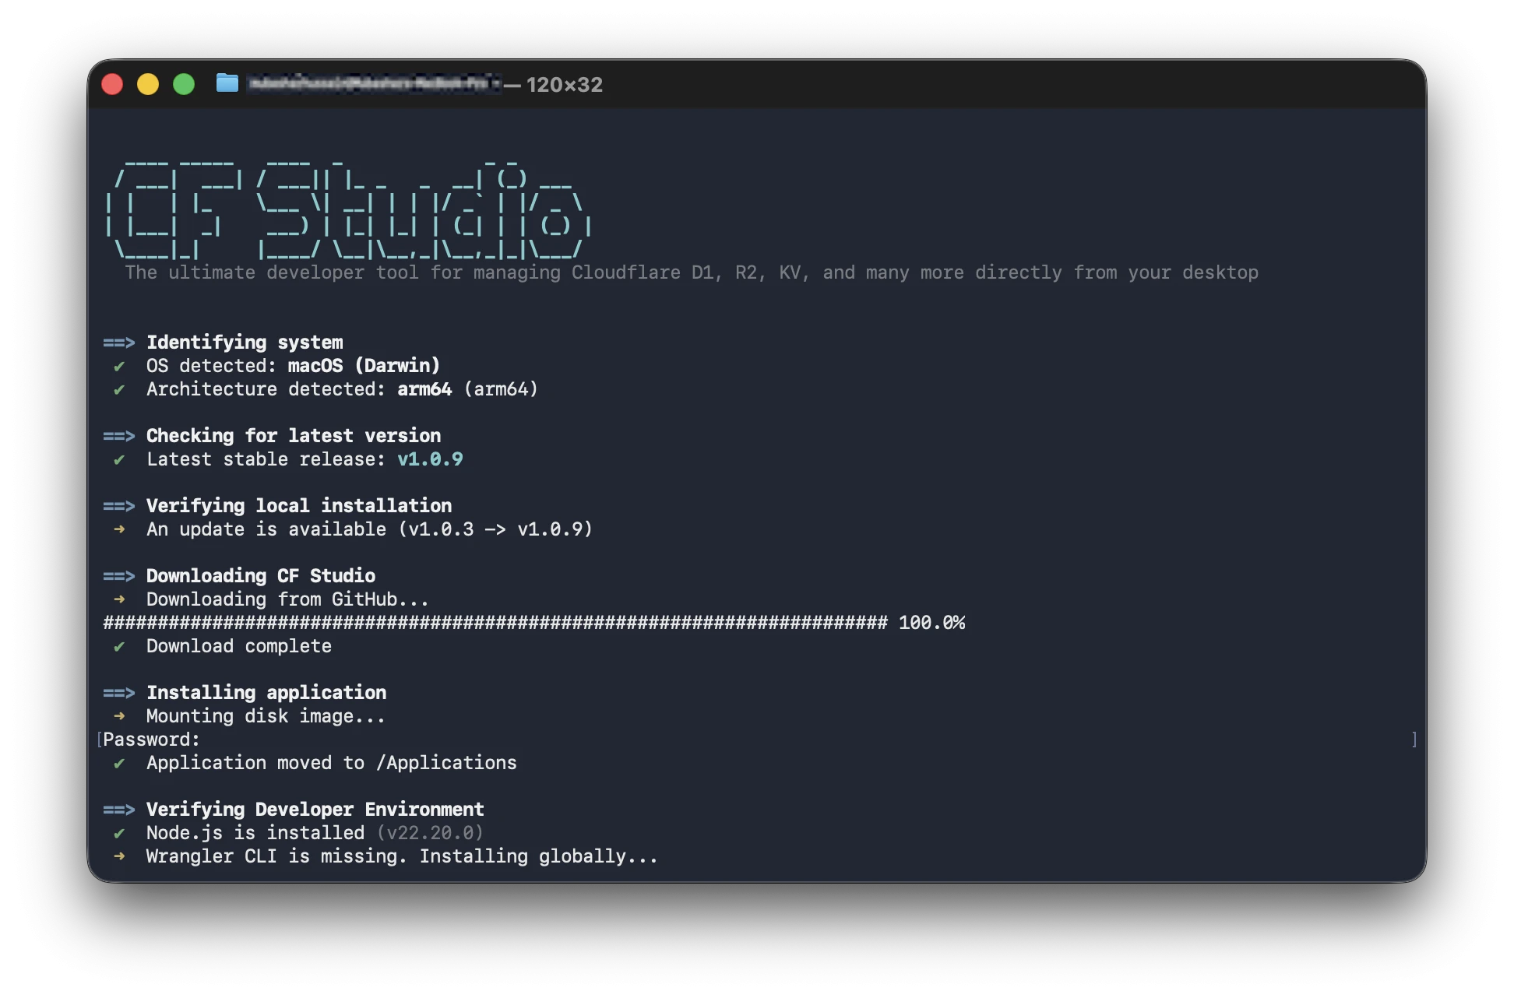The height and width of the screenshot is (998, 1514).
Task: Click the 100.0% progress value
Action: click(932, 623)
